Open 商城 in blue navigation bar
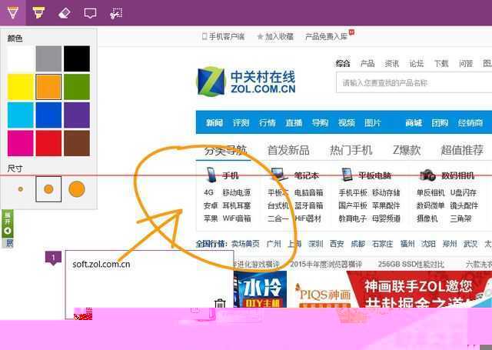Viewport: 492px width, 350px height. coord(414,123)
